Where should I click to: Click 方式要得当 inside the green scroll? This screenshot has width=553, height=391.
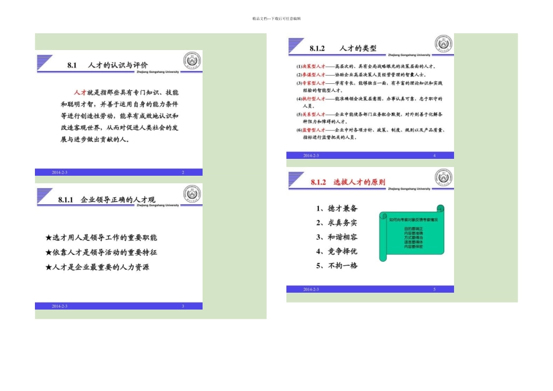click(x=413, y=237)
